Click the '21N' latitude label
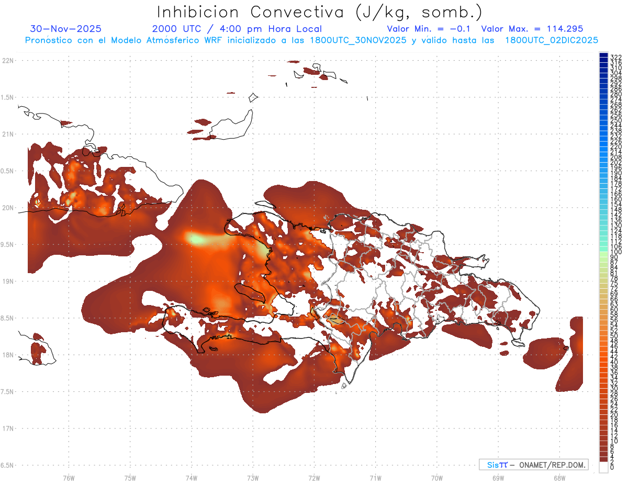 click(x=8, y=134)
